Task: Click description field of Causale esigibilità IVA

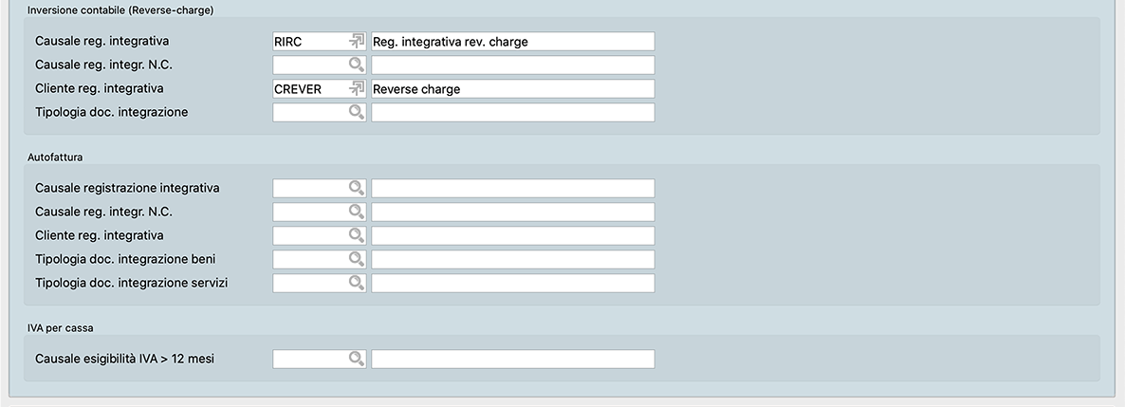Action: [512, 359]
